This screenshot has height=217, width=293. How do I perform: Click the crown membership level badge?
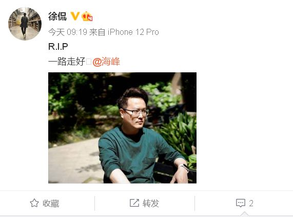click(x=87, y=16)
